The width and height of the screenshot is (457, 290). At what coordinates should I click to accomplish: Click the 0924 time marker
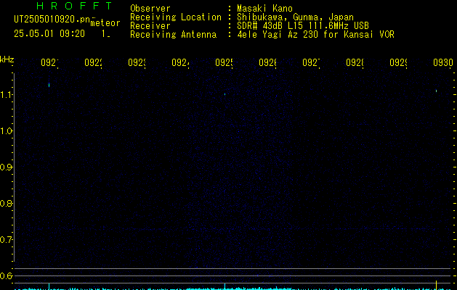coord(180,62)
